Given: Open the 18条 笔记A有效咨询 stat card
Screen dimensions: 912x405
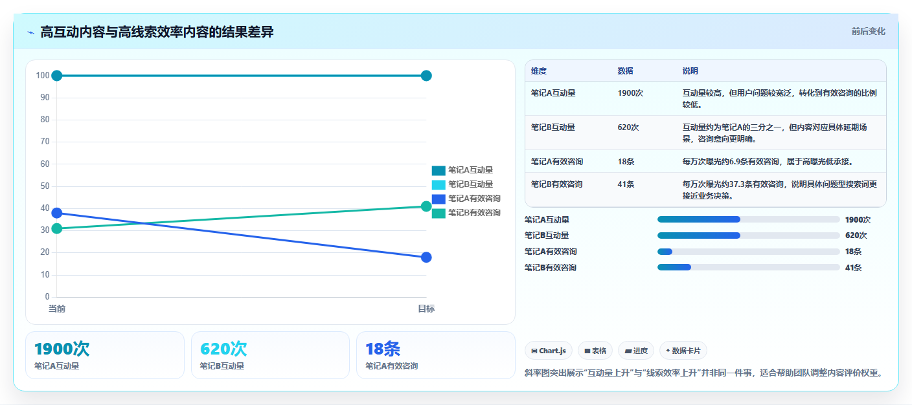Looking at the screenshot, I should tap(436, 355).
